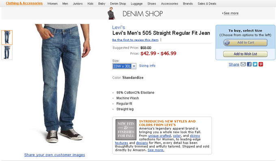Click the New Fits & Finishes promo image
Viewport: 276px width, 161px height.
(126, 129)
